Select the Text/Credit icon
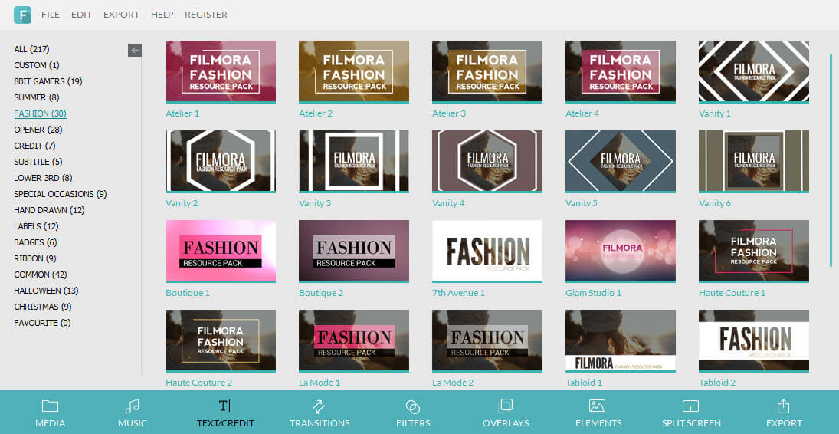Image resolution: width=839 pixels, height=434 pixels. tap(225, 406)
